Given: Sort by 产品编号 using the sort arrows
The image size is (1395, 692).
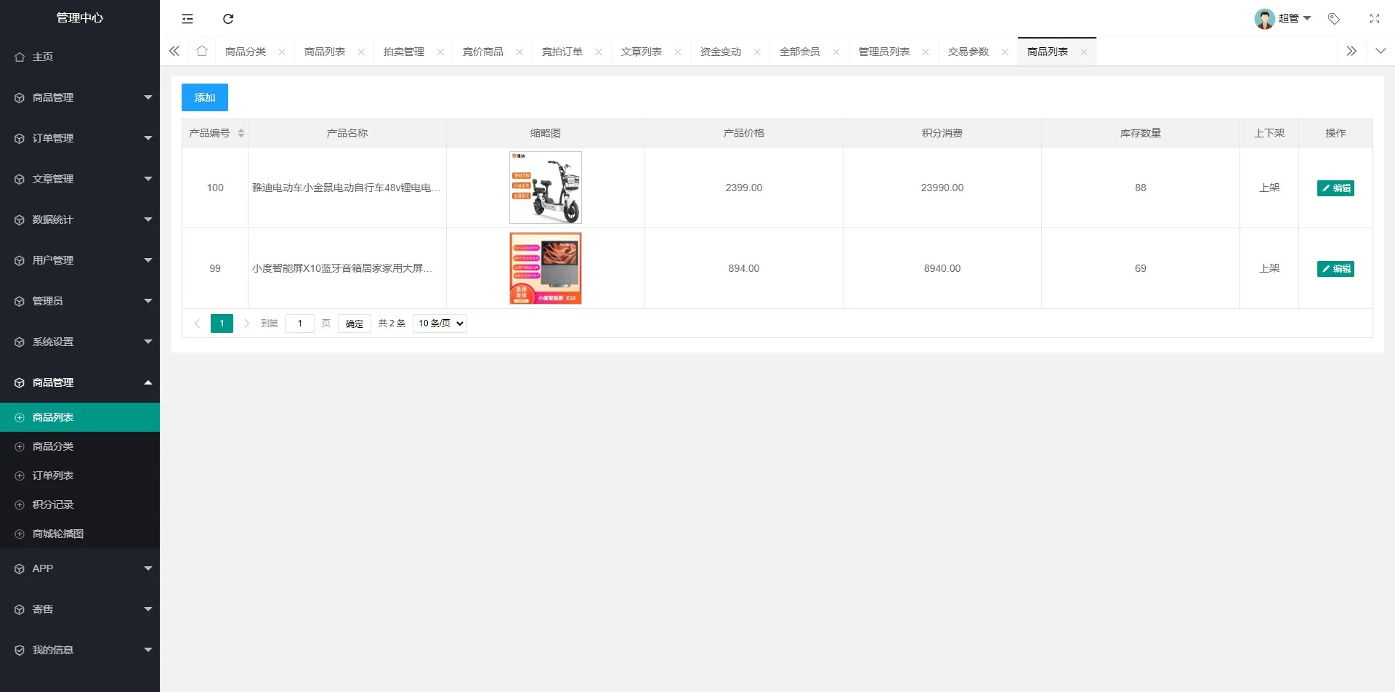Looking at the screenshot, I should [x=241, y=133].
